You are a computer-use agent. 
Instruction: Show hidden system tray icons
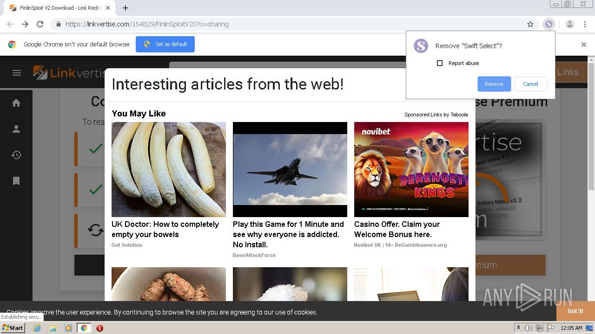point(518,328)
